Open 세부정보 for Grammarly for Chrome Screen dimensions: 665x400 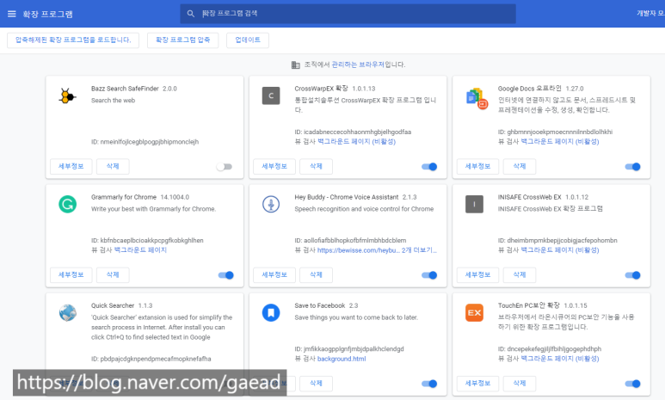[x=71, y=275]
